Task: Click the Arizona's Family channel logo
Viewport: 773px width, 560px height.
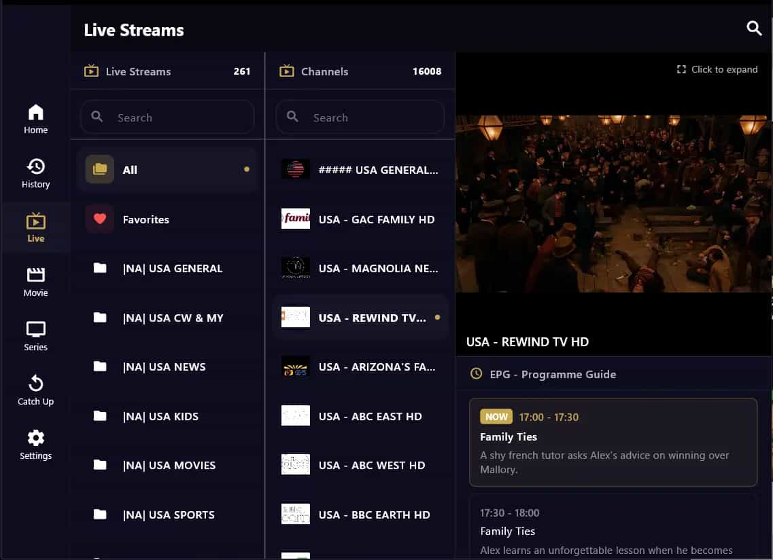Action: pos(295,366)
